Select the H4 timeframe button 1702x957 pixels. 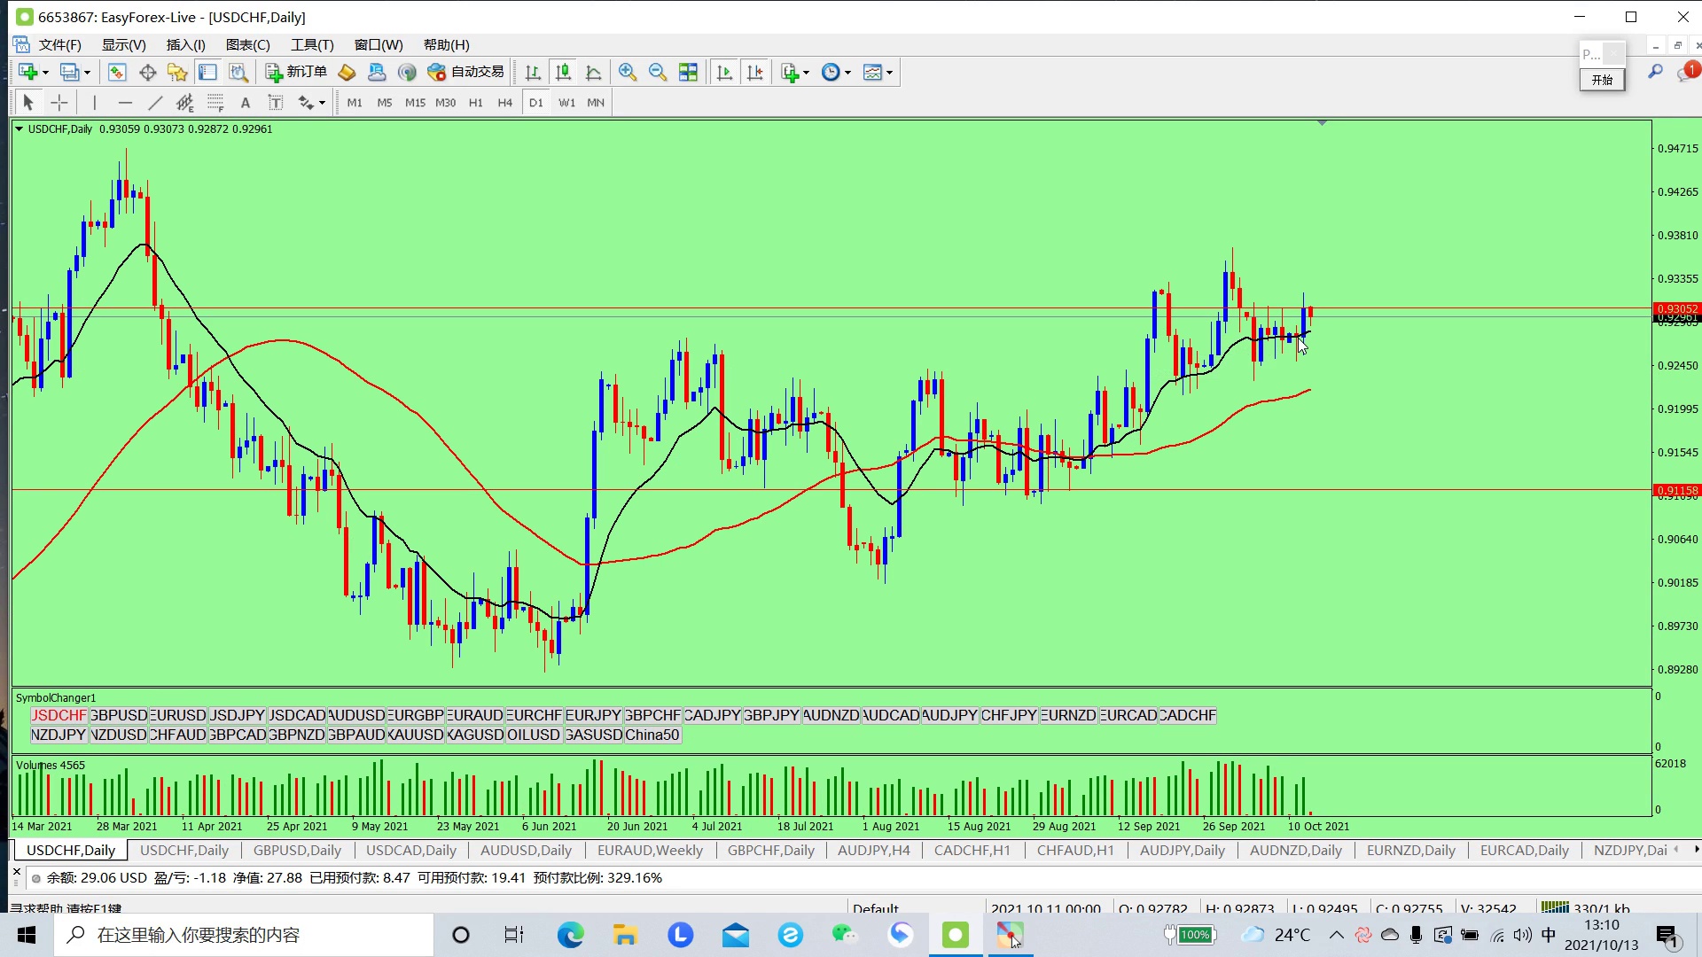(504, 103)
